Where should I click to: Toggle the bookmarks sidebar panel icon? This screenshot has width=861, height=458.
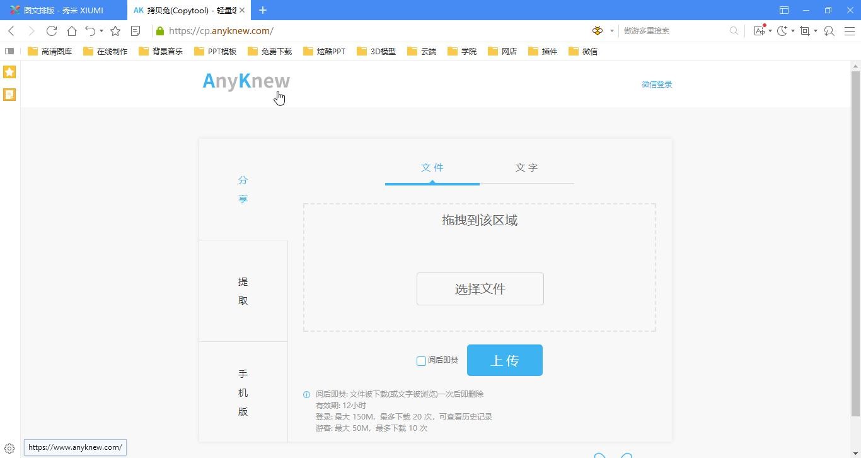coord(9,51)
